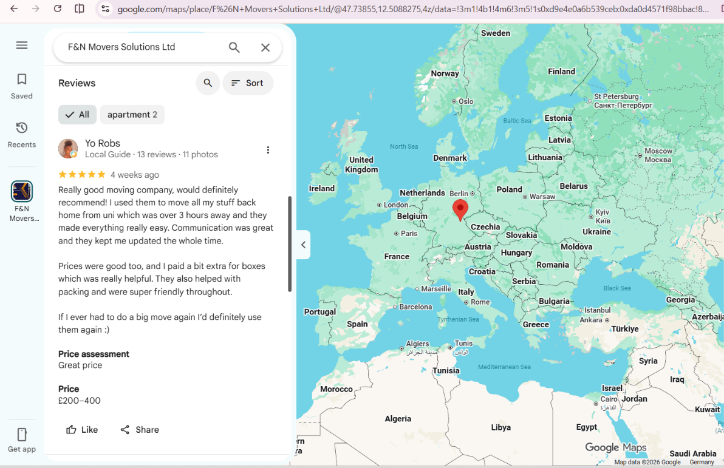Click Oslo city label on map
Image resolution: width=724 pixels, height=468 pixels.
tap(466, 101)
